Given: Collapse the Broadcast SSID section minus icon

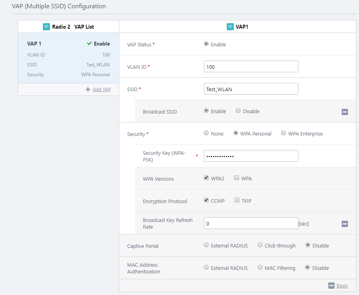Looking at the screenshot, I should tap(345, 112).
